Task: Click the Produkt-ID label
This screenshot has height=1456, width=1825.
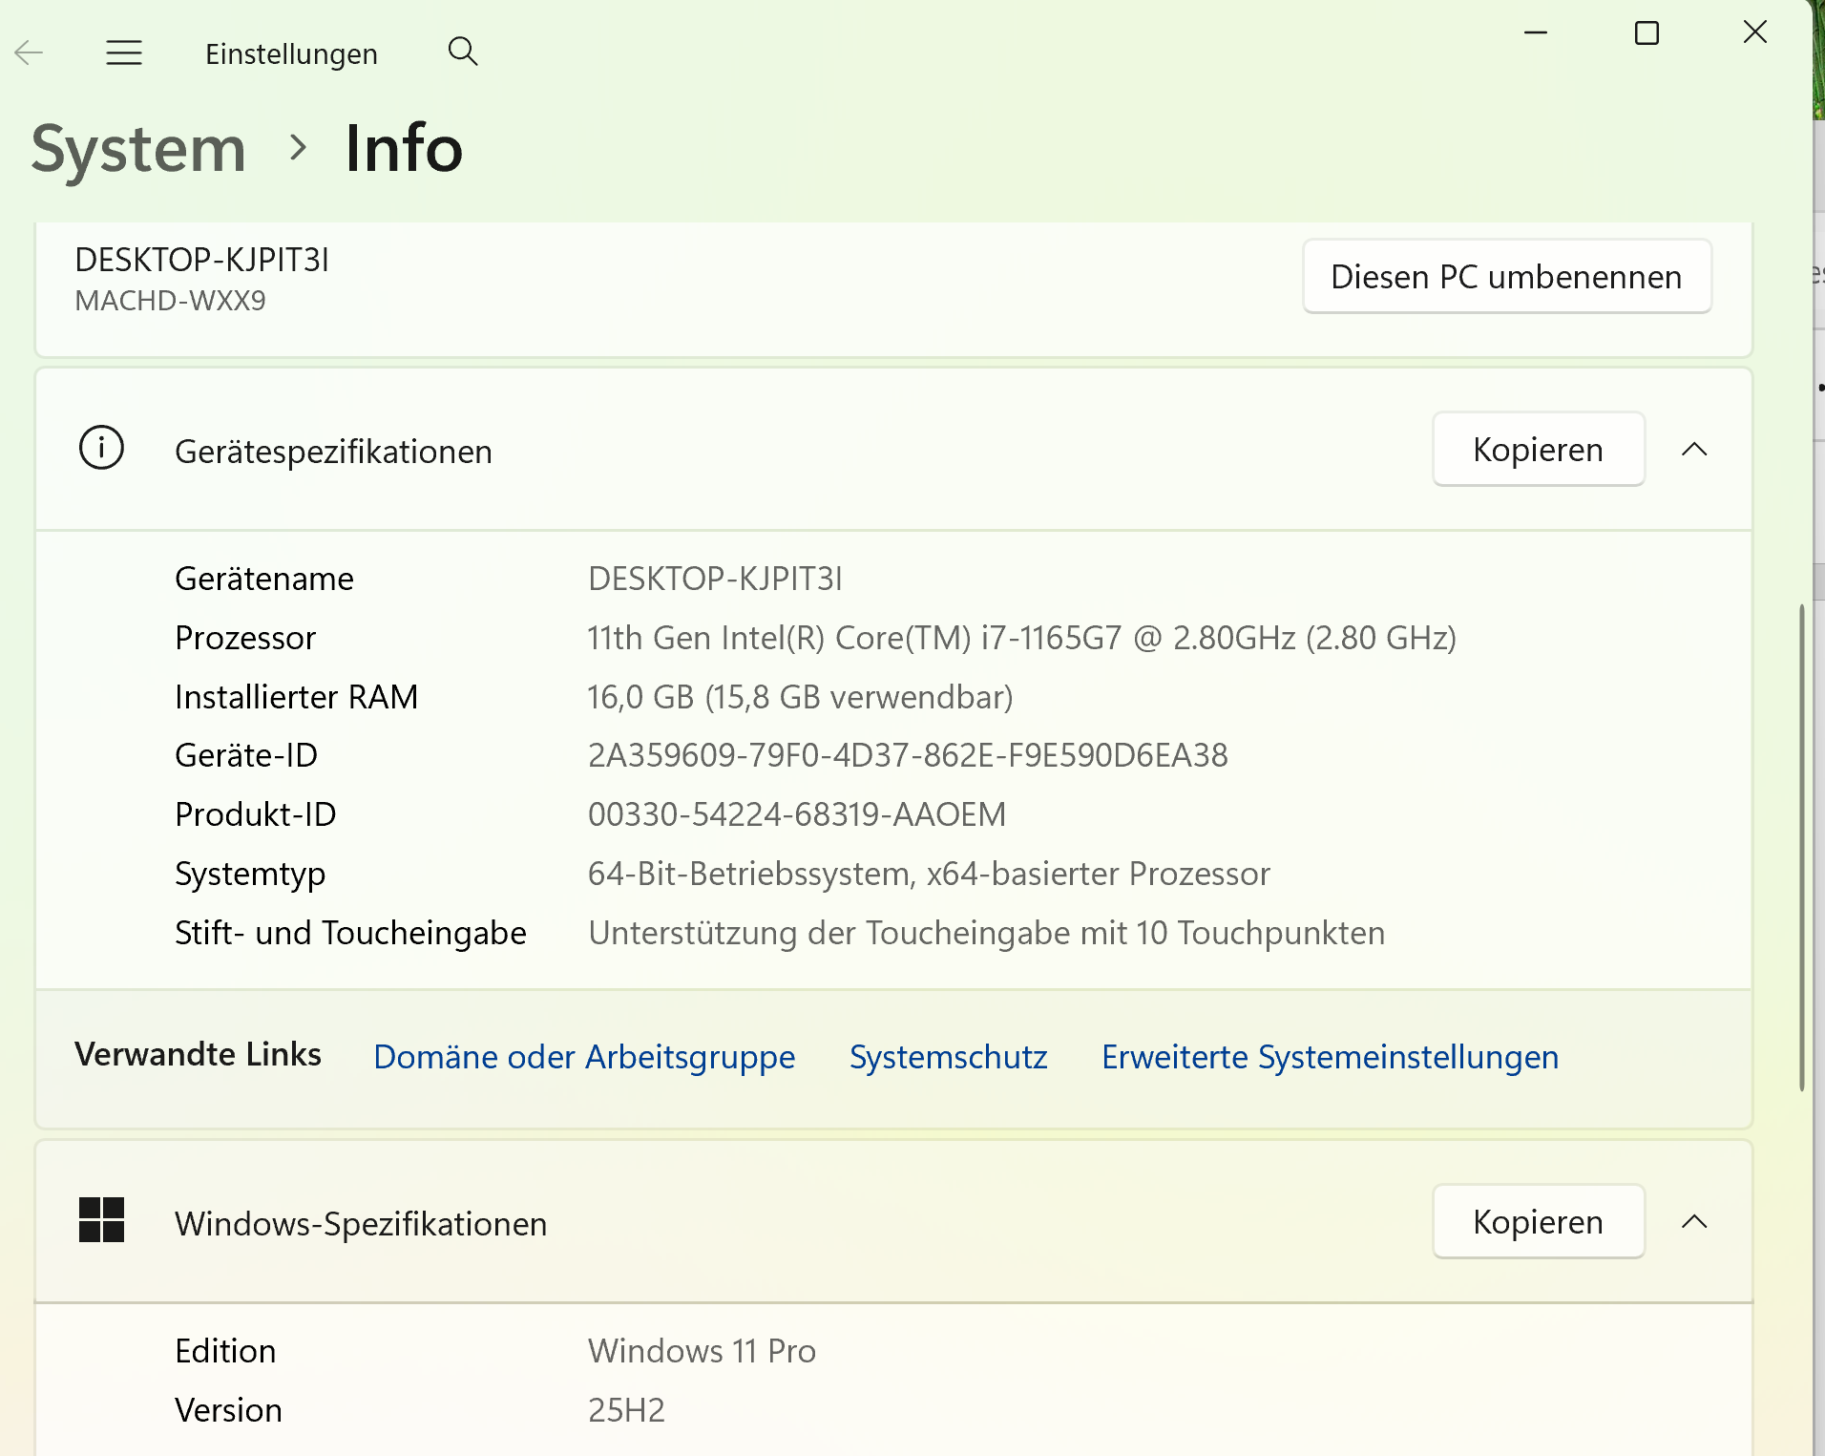Action: coord(256,814)
